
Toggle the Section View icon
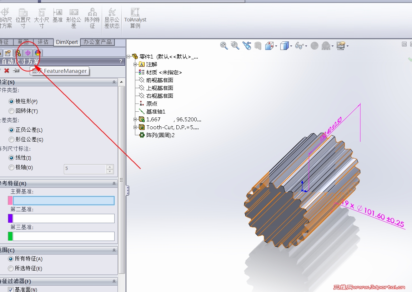click(x=258, y=46)
